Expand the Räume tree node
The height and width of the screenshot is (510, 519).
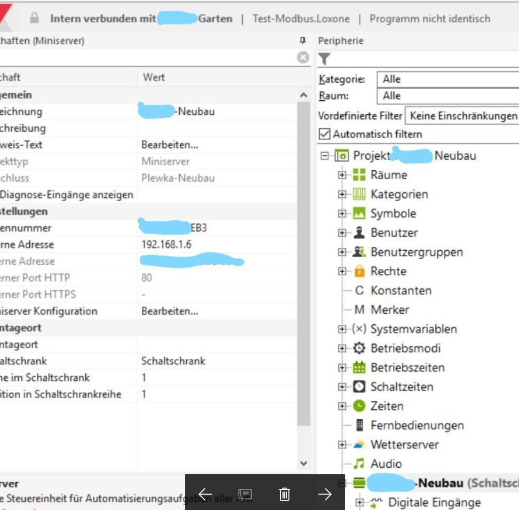pos(342,175)
